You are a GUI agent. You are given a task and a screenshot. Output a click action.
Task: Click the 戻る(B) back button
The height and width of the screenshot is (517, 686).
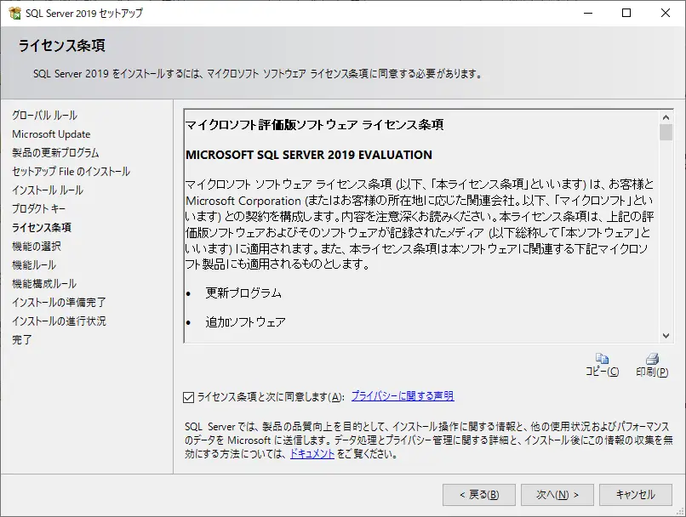coord(479,495)
